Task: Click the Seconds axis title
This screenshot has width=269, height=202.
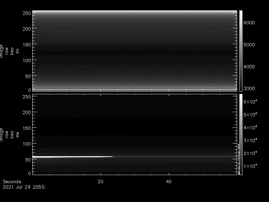Action: point(12,181)
